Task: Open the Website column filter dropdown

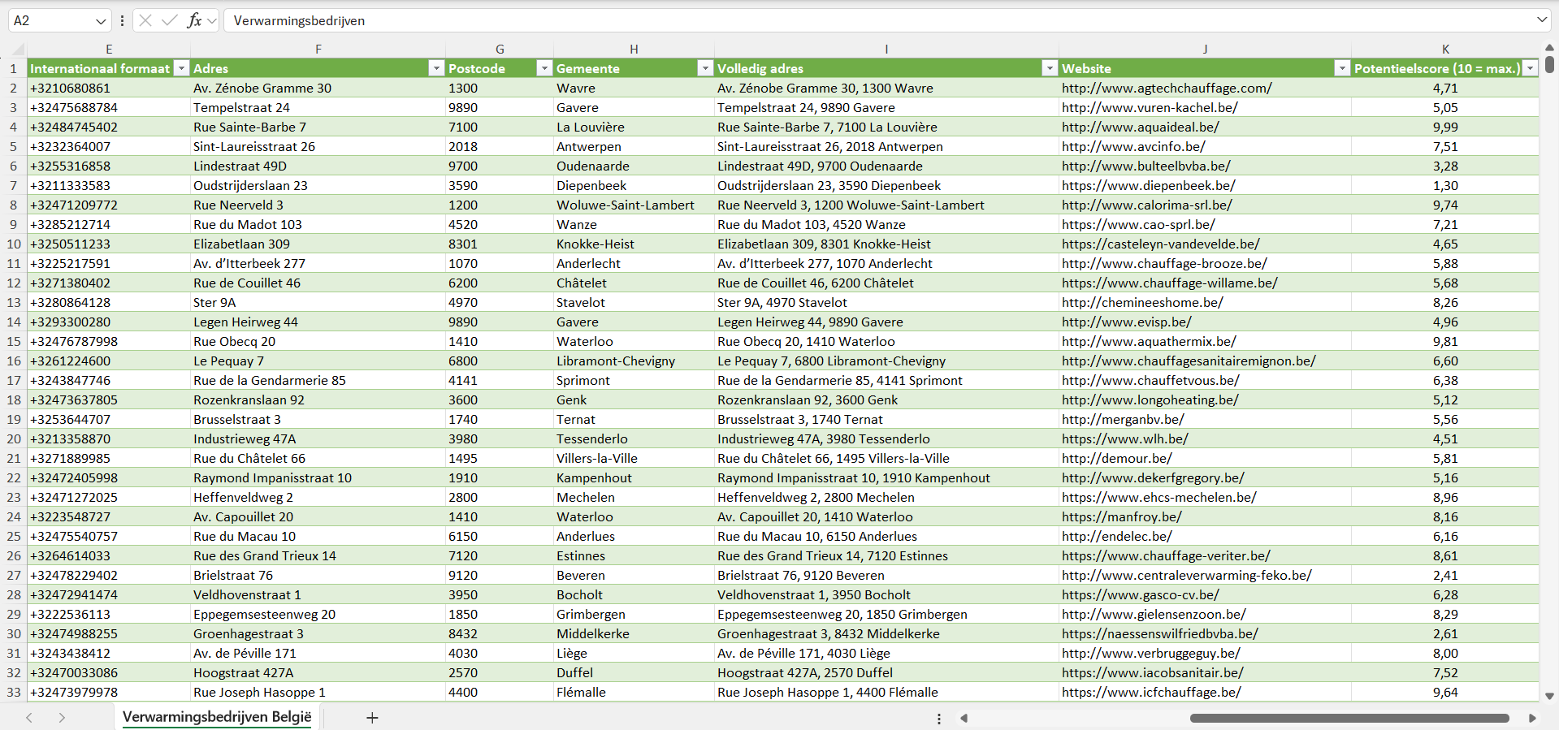Action: (x=1342, y=68)
